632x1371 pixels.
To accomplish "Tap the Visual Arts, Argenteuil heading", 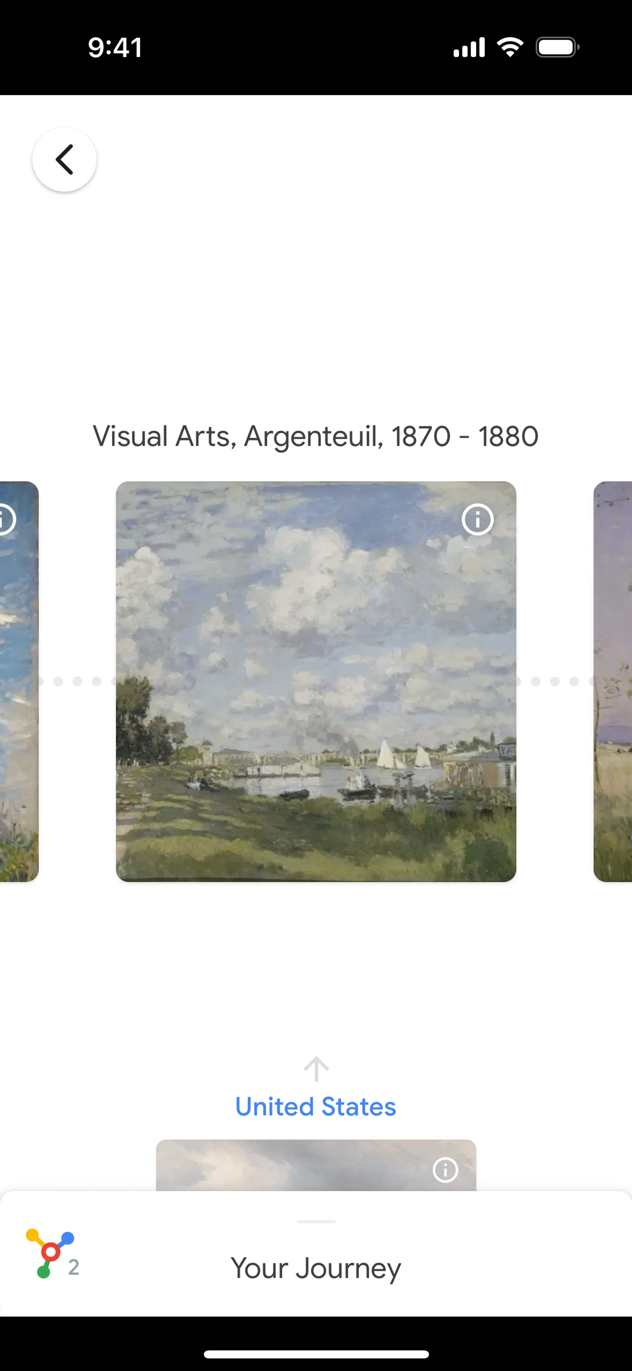I will point(316,436).
